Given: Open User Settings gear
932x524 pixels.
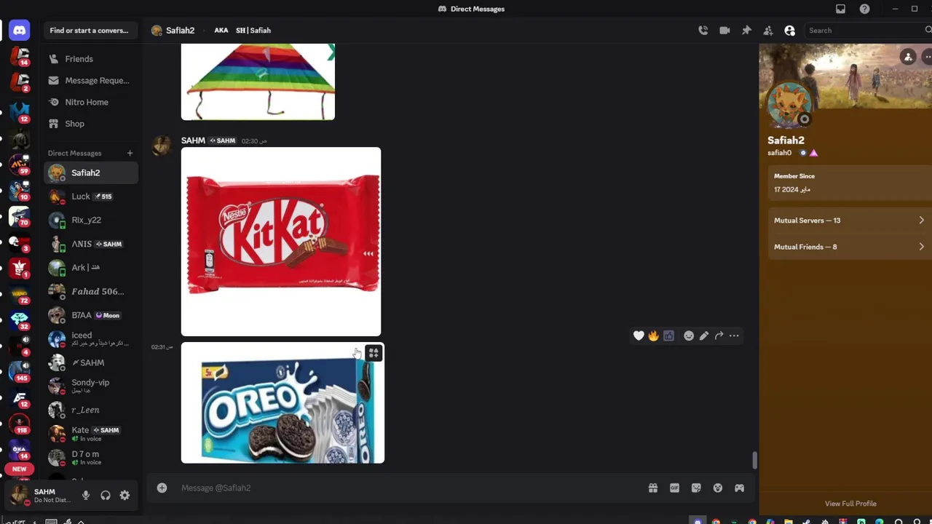Looking at the screenshot, I should (125, 496).
